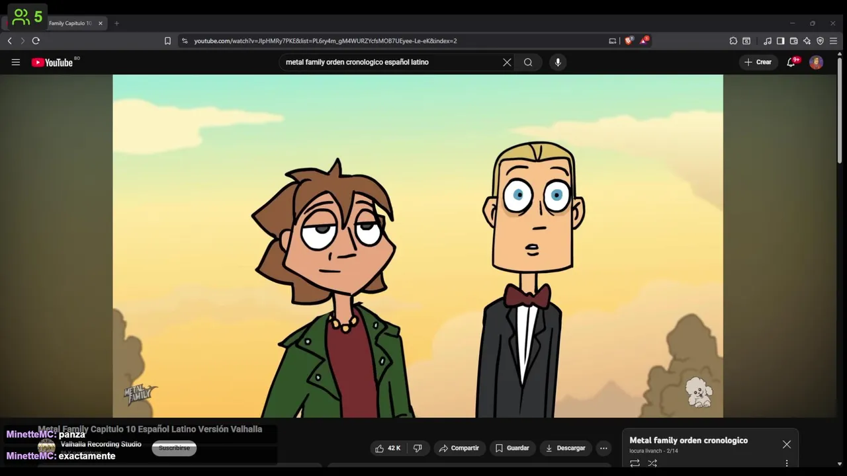Open the Brave Rewards triangle icon
Image resolution: width=847 pixels, height=476 pixels.
(644, 40)
